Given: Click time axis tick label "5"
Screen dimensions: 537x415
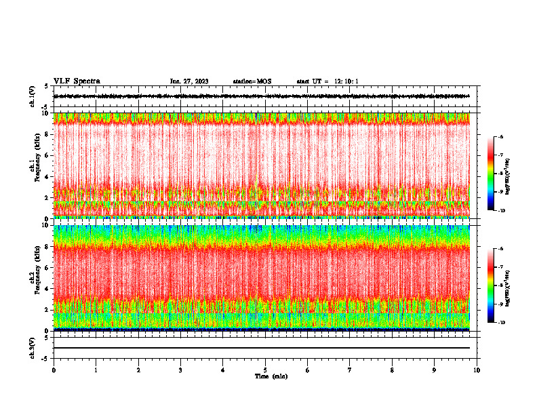Looking at the screenshot, I should click(x=265, y=370).
